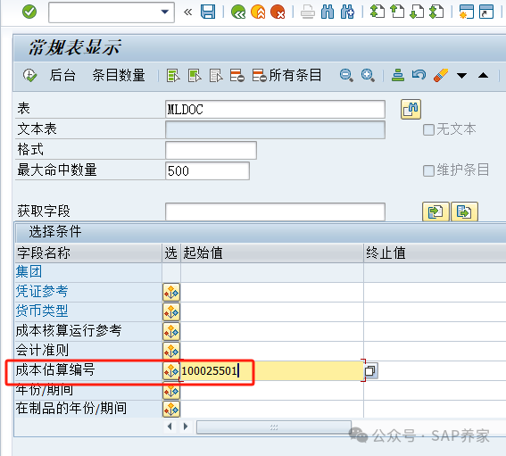The height and width of the screenshot is (456, 506).
Task: Click the zoom in magnifier icon
Action: point(368,76)
